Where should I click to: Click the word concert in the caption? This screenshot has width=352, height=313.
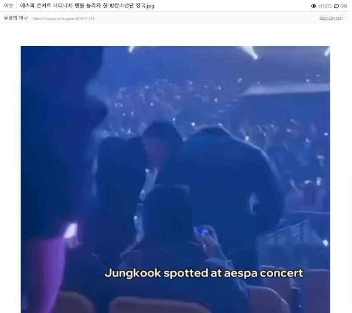tap(281, 273)
